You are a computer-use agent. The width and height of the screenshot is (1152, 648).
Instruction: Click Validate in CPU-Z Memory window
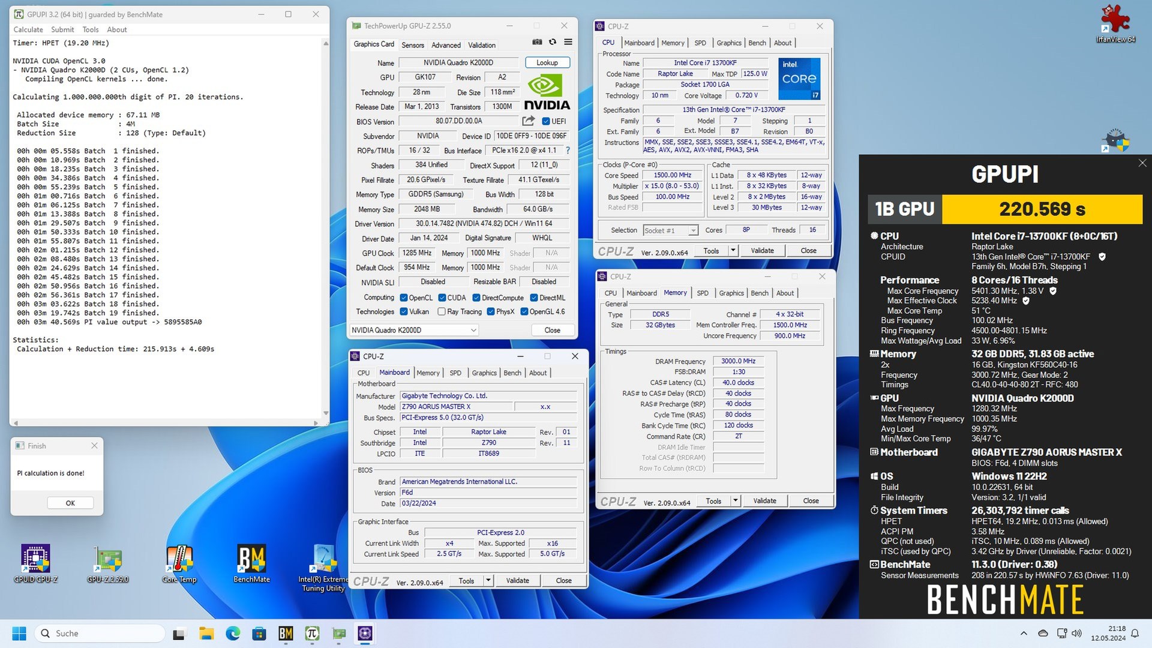click(764, 501)
